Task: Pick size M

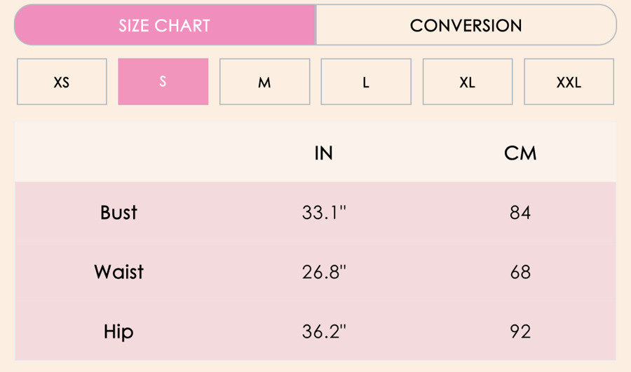Action: (x=264, y=82)
